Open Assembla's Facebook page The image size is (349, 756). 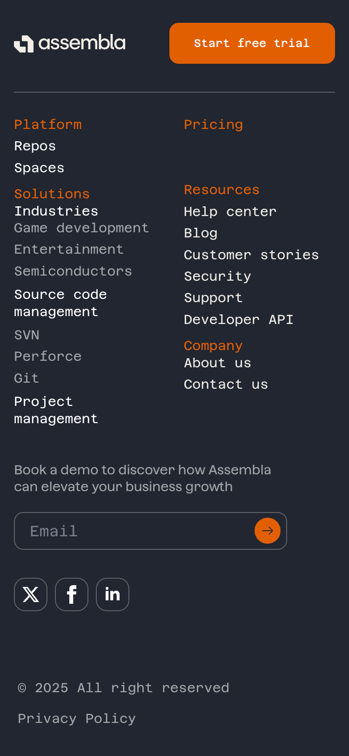71,594
